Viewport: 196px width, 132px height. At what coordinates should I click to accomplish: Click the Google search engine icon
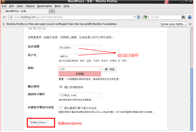click(x=145, y=17)
